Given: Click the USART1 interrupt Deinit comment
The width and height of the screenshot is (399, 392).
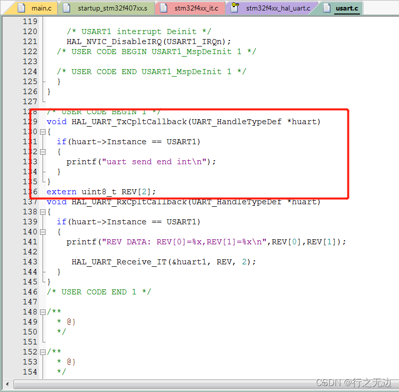Looking at the screenshot, I should click(x=139, y=32).
